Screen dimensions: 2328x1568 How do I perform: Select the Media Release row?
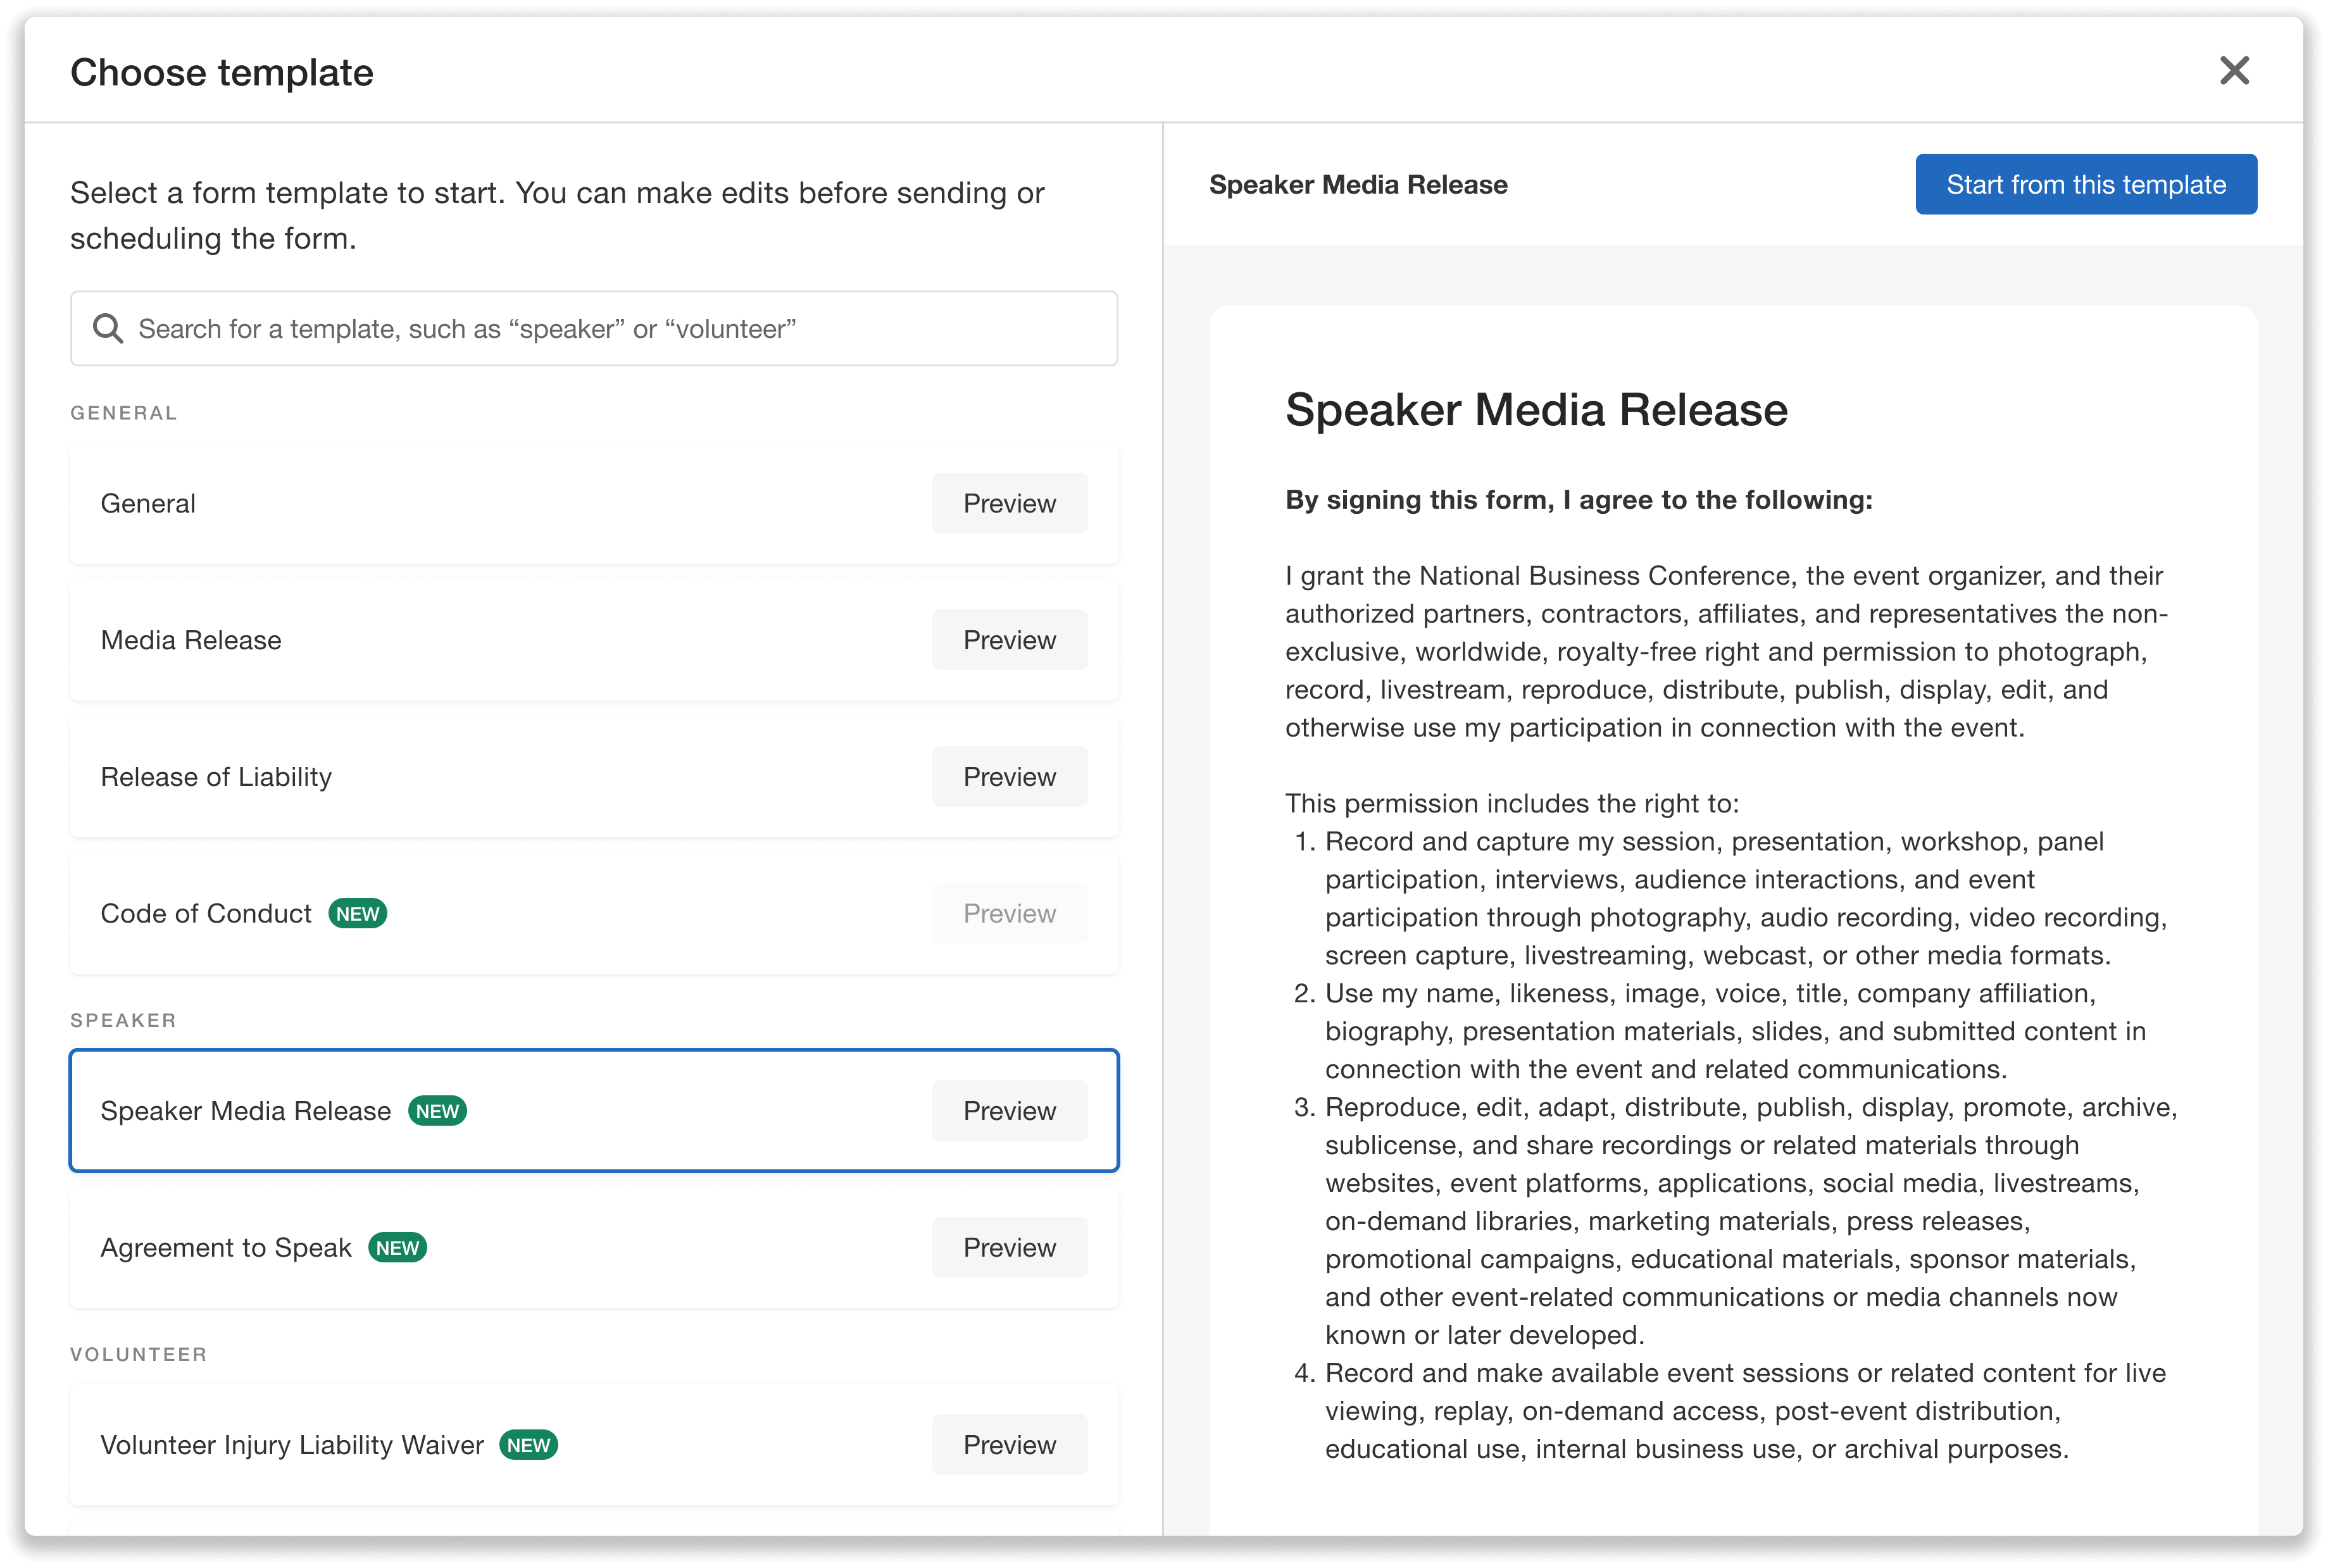[x=594, y=640]
